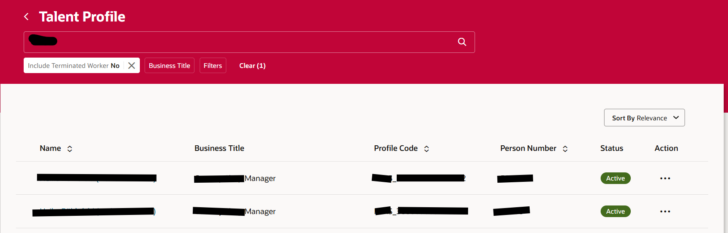Sort by the Person Number column arrows
This screenshot has height=233, width=728.
[x=565, y=149]
